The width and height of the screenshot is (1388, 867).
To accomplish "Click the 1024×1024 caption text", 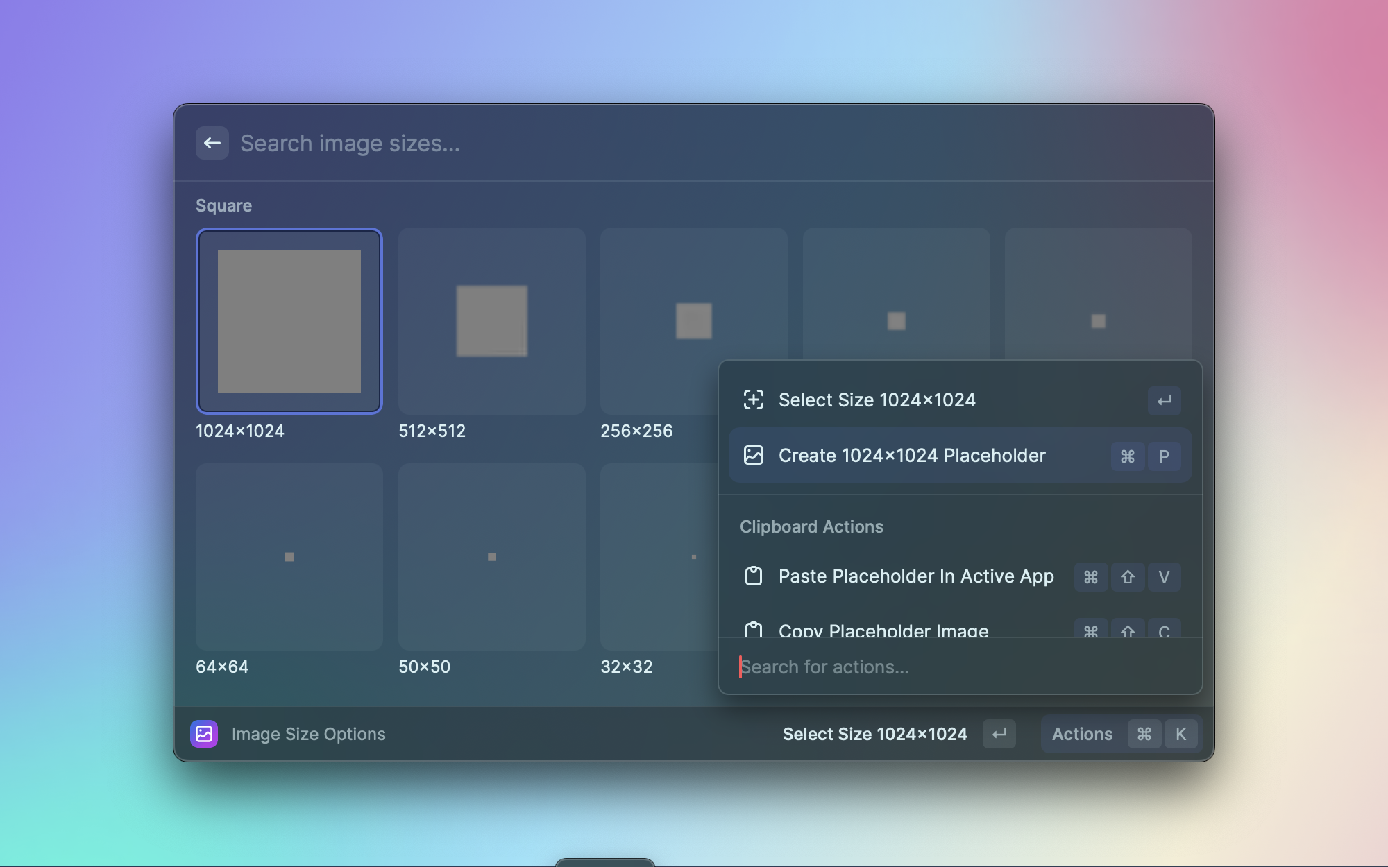I will pyautogui.click(x=240, y=431).
